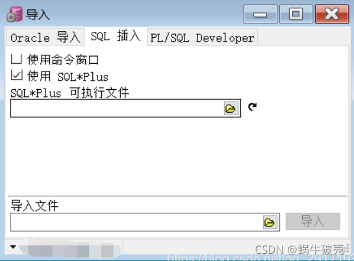354x261 pixels.
Task: Click the database icon in the title bar
Action: click(14, 14)
